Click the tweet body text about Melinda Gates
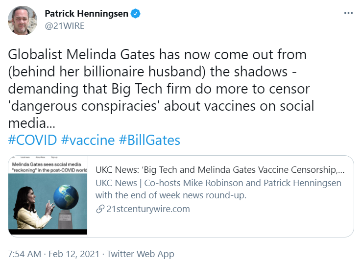The image size is (362, 261). (x=161, y=89)
